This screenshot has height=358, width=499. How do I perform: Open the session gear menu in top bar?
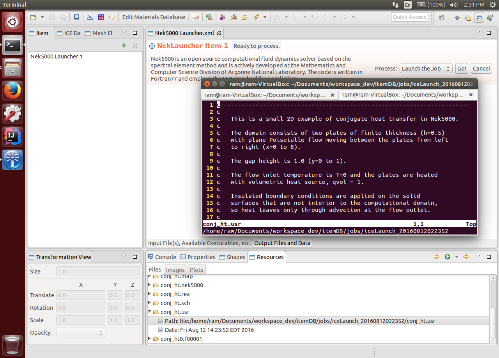point(492,5)
